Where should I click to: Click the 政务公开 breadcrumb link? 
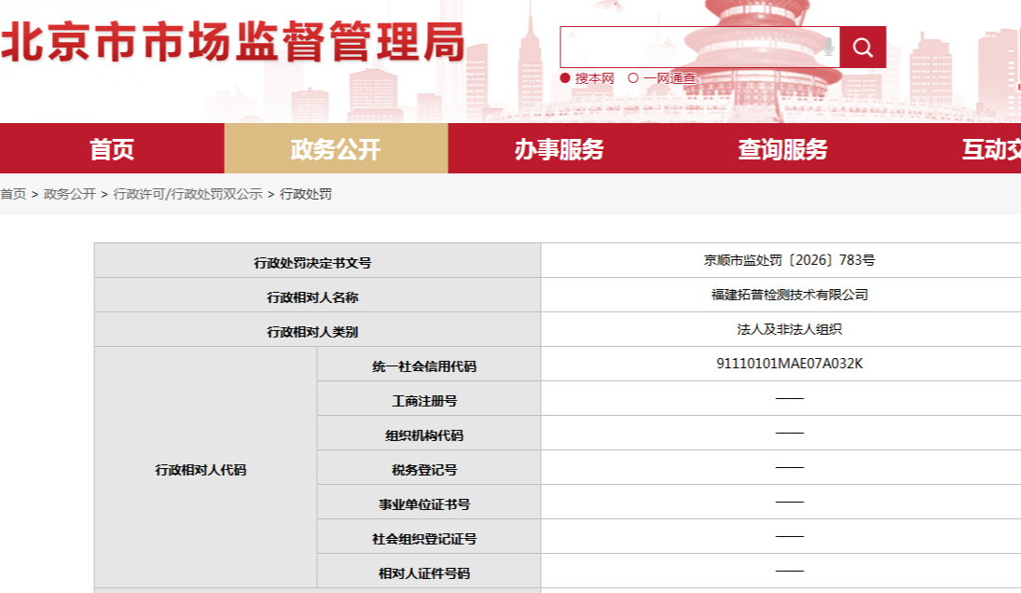point(70,194)
